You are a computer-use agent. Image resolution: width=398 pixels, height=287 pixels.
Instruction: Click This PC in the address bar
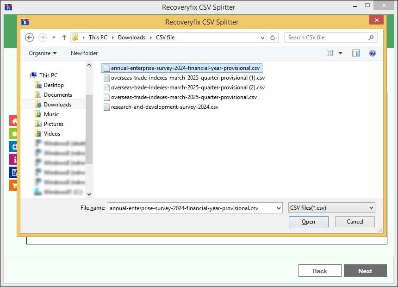pyautogui.click(x=98, y=37)
